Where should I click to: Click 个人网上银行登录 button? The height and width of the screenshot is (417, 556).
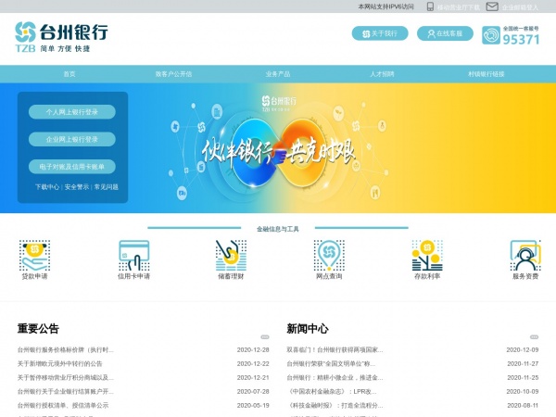click(x=72, y=112)
